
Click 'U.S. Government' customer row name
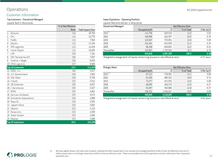click(19, 74)
